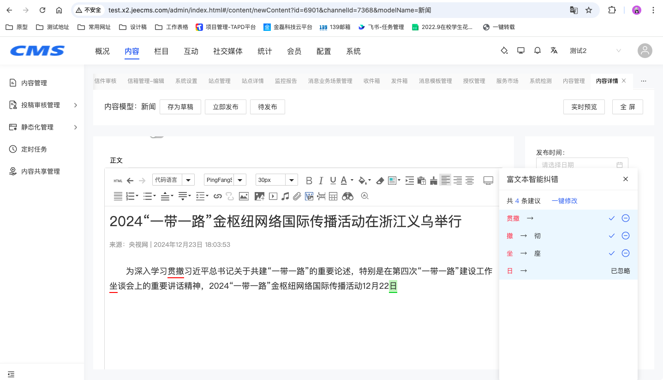The height and width of the screenshot is (380, 663).
Task: Open find and replace binoculars icon
Action: 347,196
